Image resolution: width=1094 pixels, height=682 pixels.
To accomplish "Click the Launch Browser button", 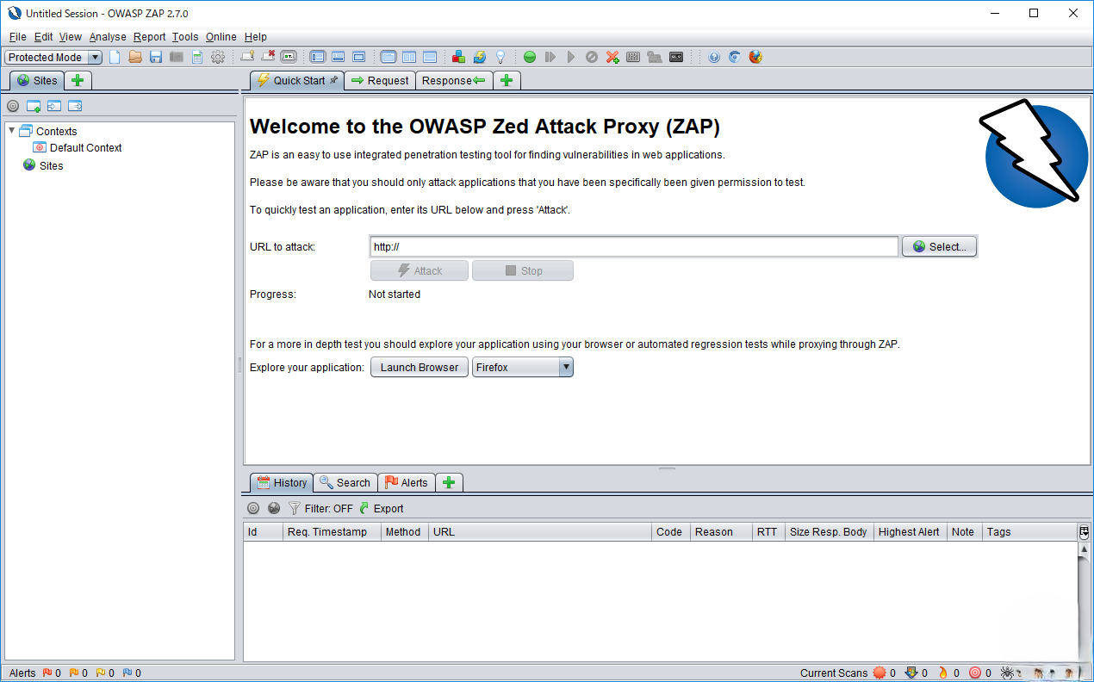I will [x=420, y=367].
